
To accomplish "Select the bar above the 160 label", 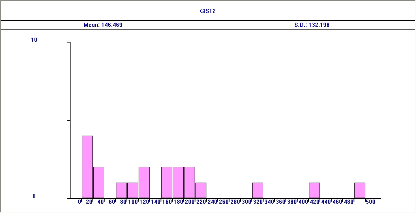I will [167, 182].
